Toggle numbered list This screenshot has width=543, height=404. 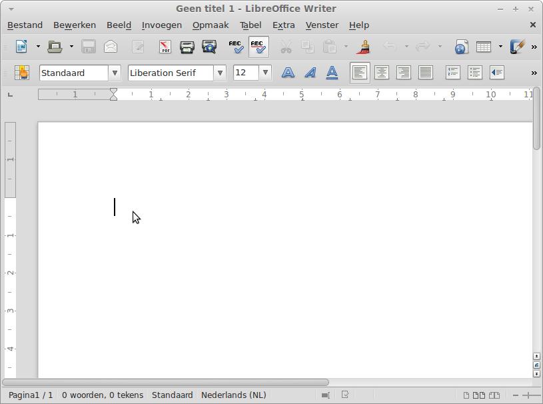click(x=453, y=73)
